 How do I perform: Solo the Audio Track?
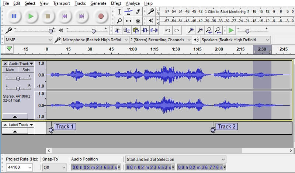26,70
